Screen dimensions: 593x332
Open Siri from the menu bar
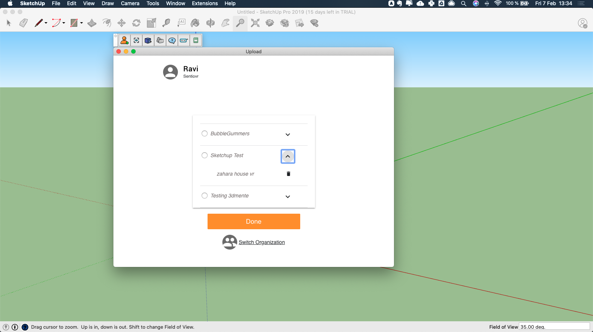point(476,3)
